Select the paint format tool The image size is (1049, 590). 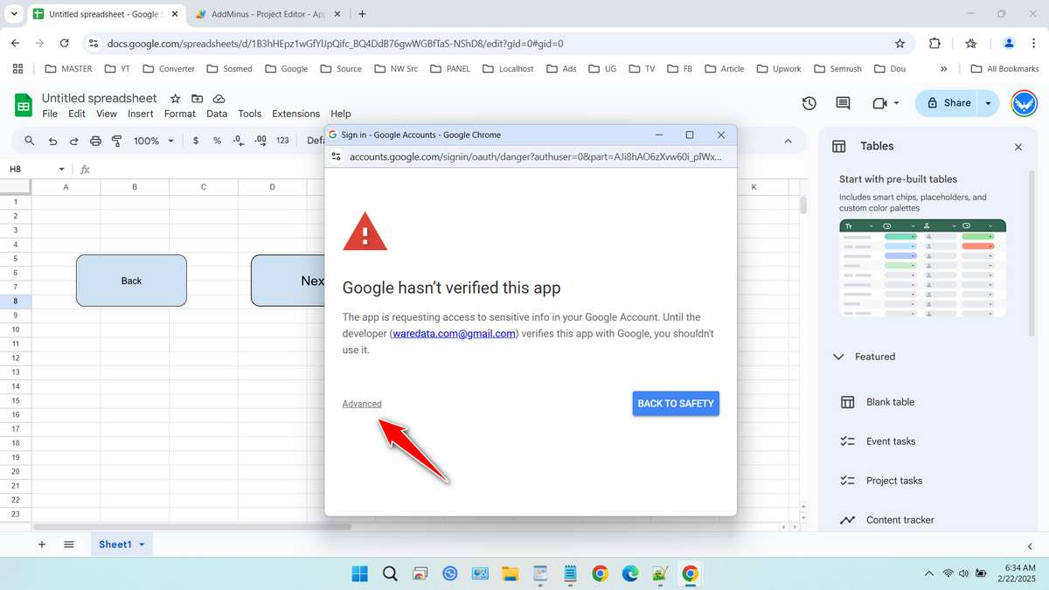tap(116, 140)
